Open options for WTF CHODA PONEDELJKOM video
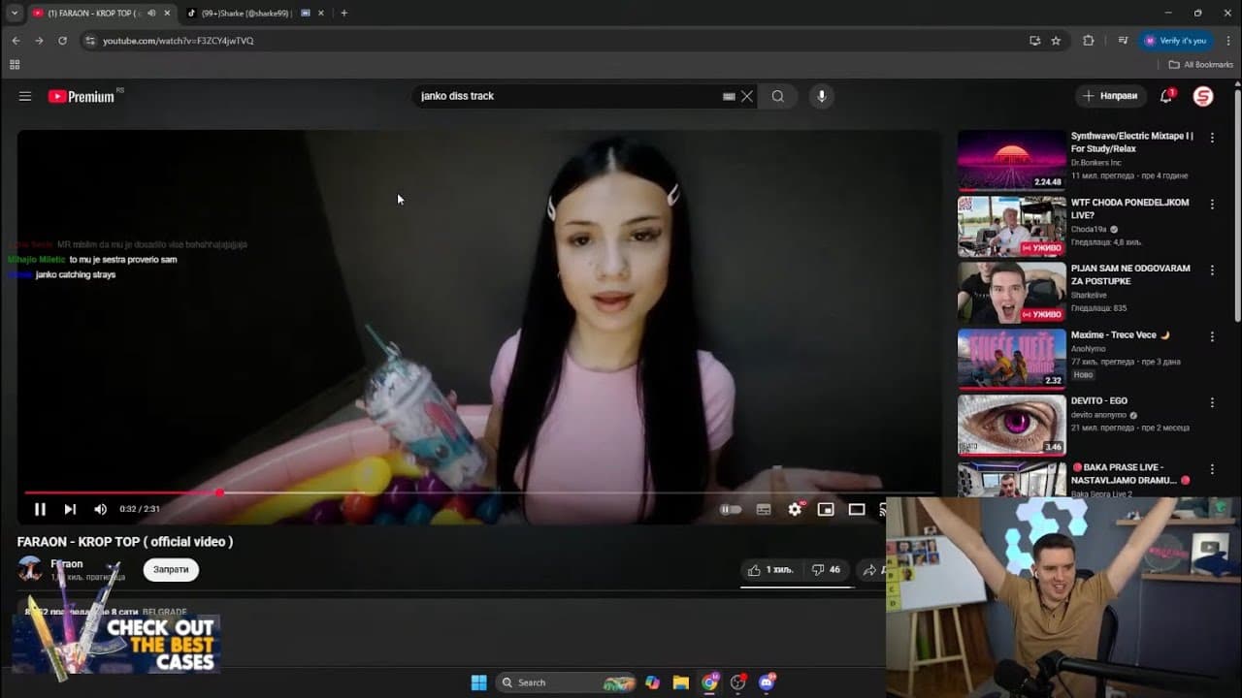This screenshot has width=1242, height=698. [x=1212, y=204]
